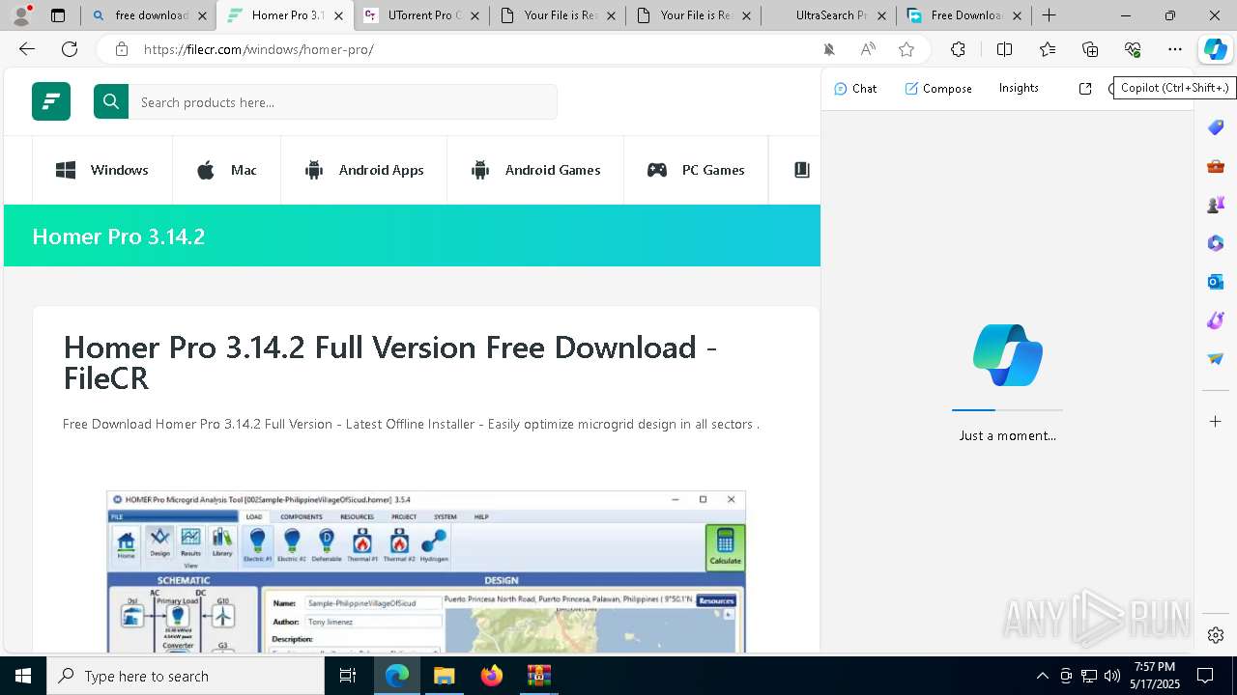Open the profile avatar icon
The image size is (1237, 695).
20,14
